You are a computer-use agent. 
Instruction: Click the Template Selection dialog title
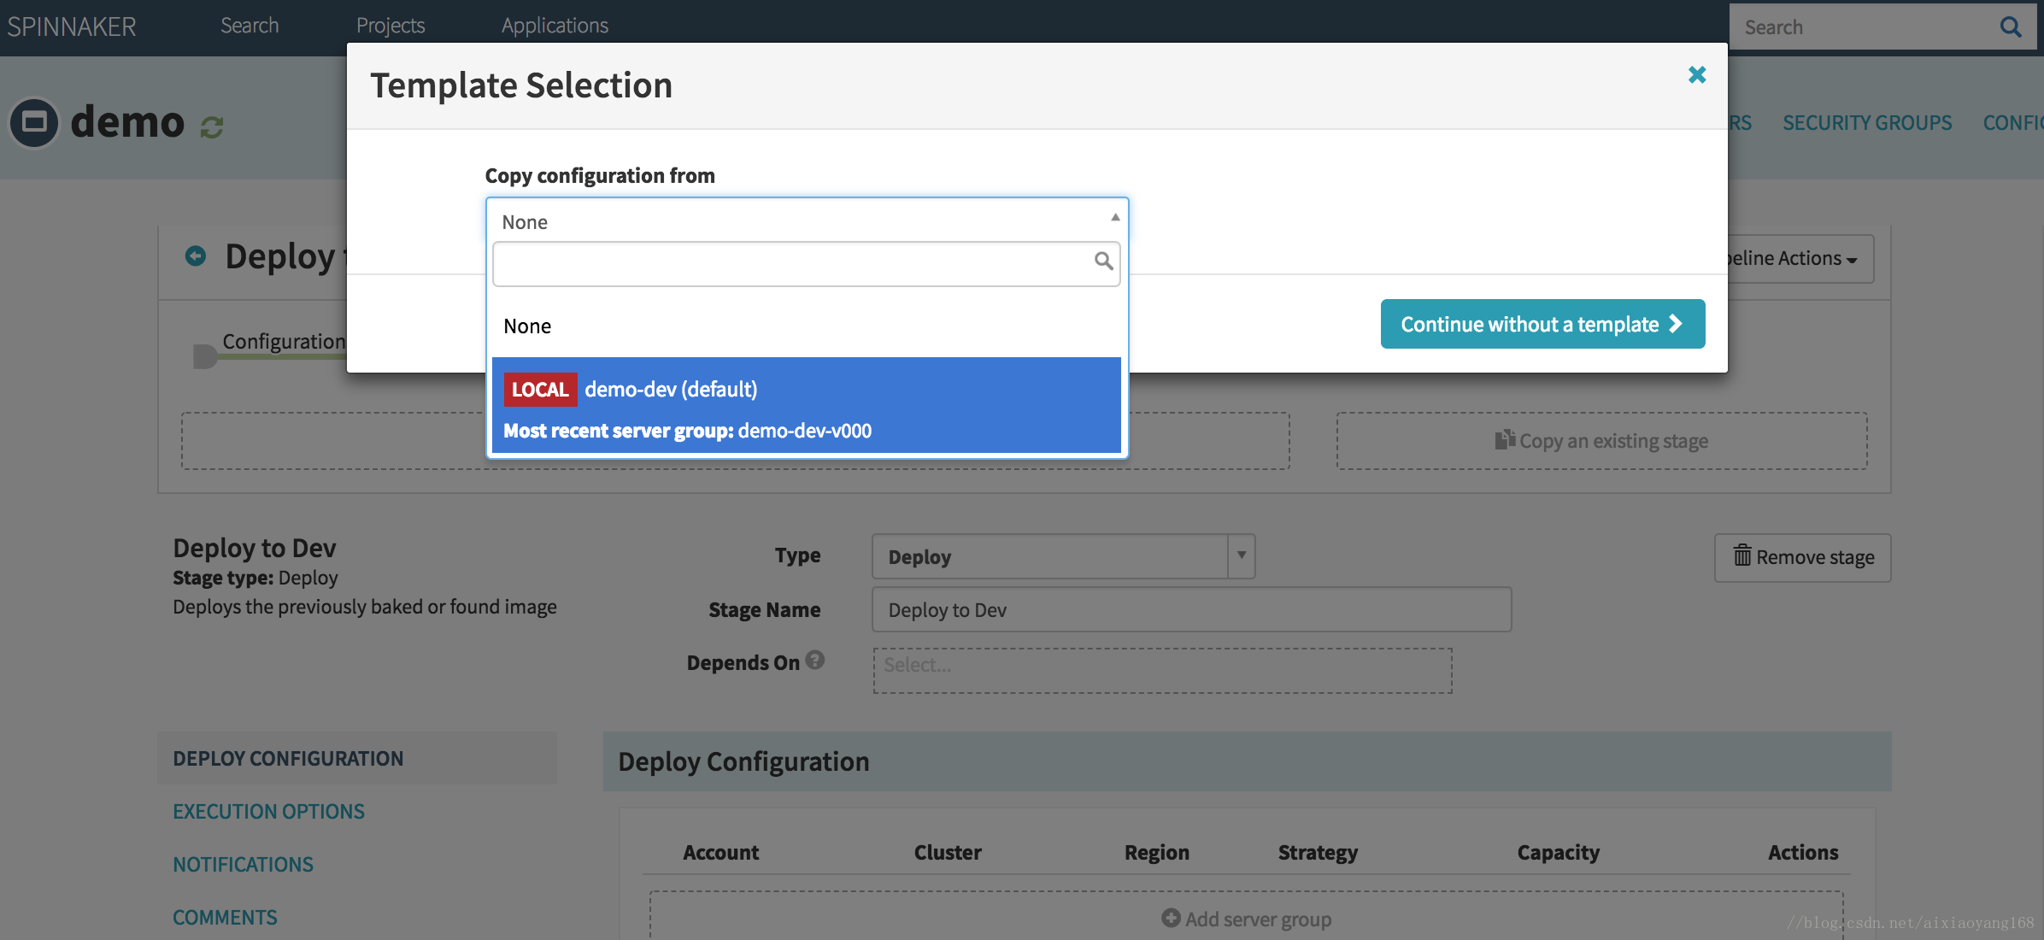coord(521,85)
